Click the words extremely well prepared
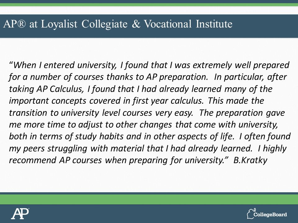Viewport: 298px width, 223px height. [x=241, y=65]
